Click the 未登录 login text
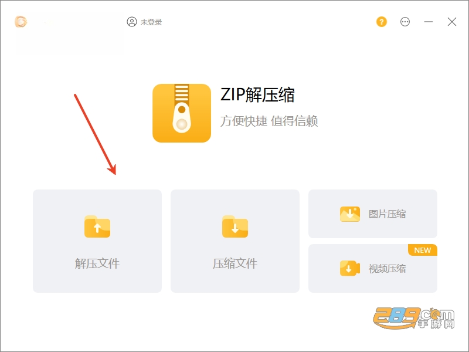 click(x=151, y=22)
